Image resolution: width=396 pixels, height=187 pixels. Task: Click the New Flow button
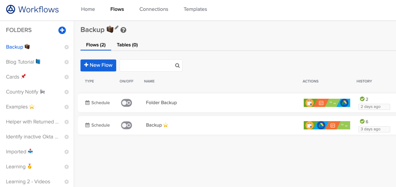98,65
